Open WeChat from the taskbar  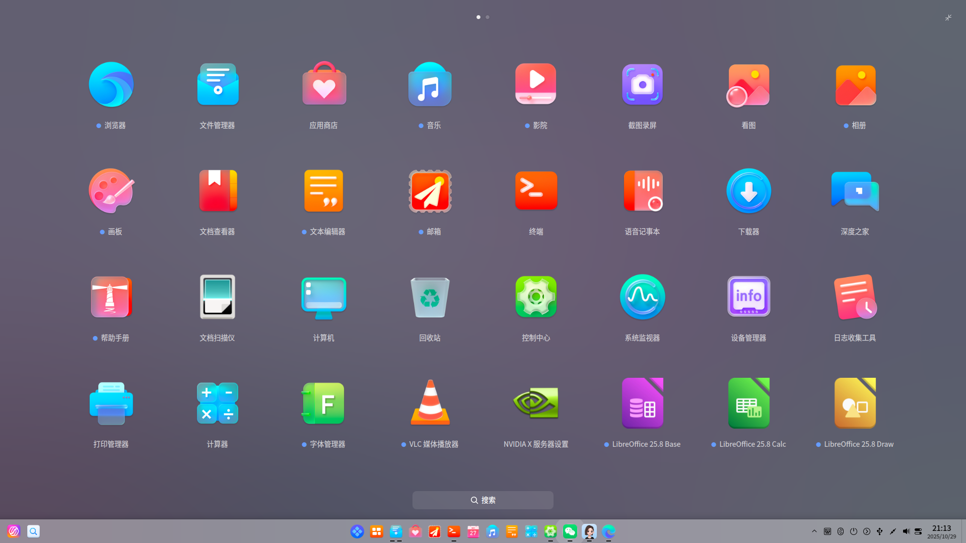(x=570, y=531)
